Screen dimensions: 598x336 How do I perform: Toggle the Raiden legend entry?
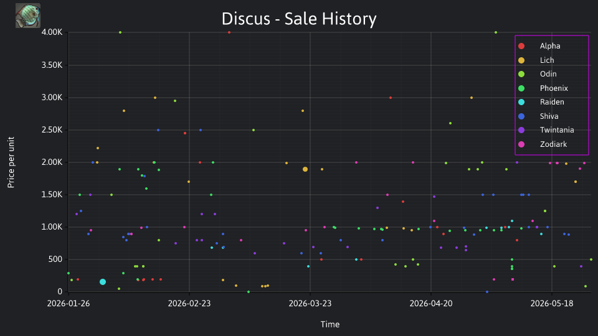point(541,102)
